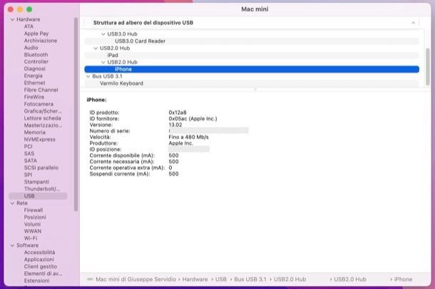The width and height of the screenshot is (435, 289).
Task: Open Fotocamera in the sidebar
Action: pos(39,104)
